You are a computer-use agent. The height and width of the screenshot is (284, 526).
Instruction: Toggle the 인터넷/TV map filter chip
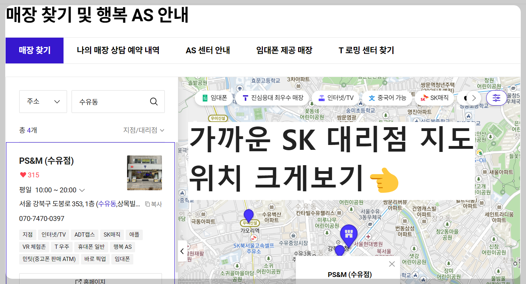pyautogui.click(x=336, y=98)
